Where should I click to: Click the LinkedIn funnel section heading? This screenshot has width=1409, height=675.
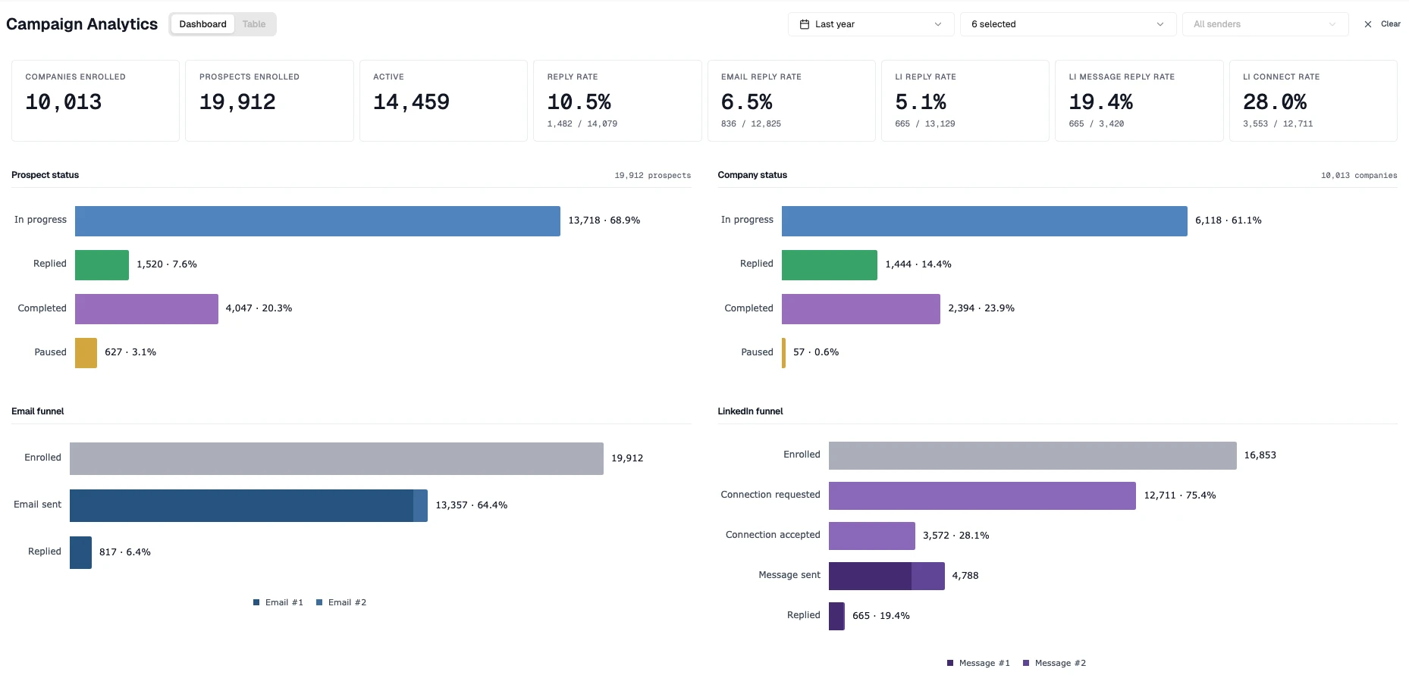click(751, 411)
